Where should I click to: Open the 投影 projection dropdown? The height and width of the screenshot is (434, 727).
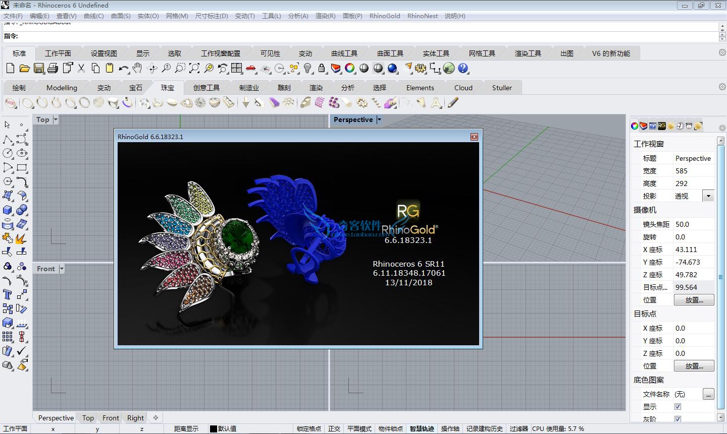(708, 196)
